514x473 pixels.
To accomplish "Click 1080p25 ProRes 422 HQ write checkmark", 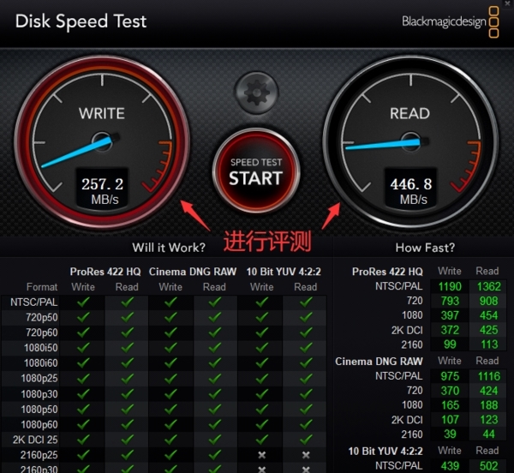I will pyautogui.click(x=83, y=378).
